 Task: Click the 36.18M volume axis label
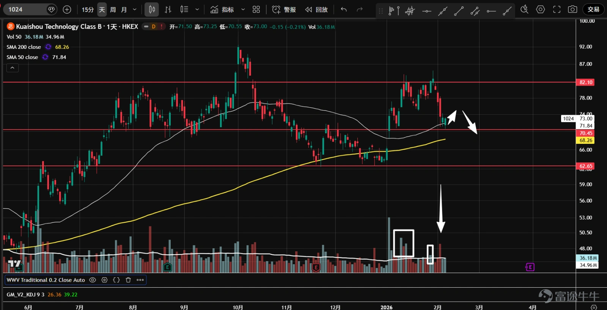click(587, 258)
